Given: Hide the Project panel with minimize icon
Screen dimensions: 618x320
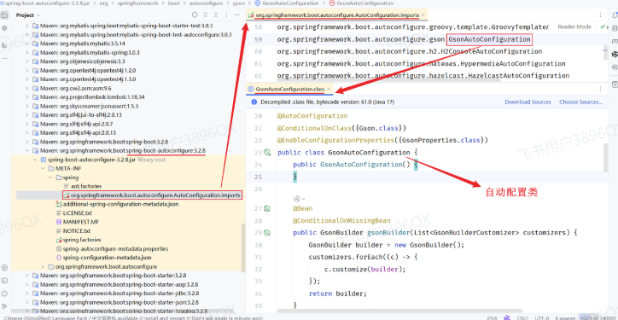Looking at the screenshot, I should tap(237, 15).
